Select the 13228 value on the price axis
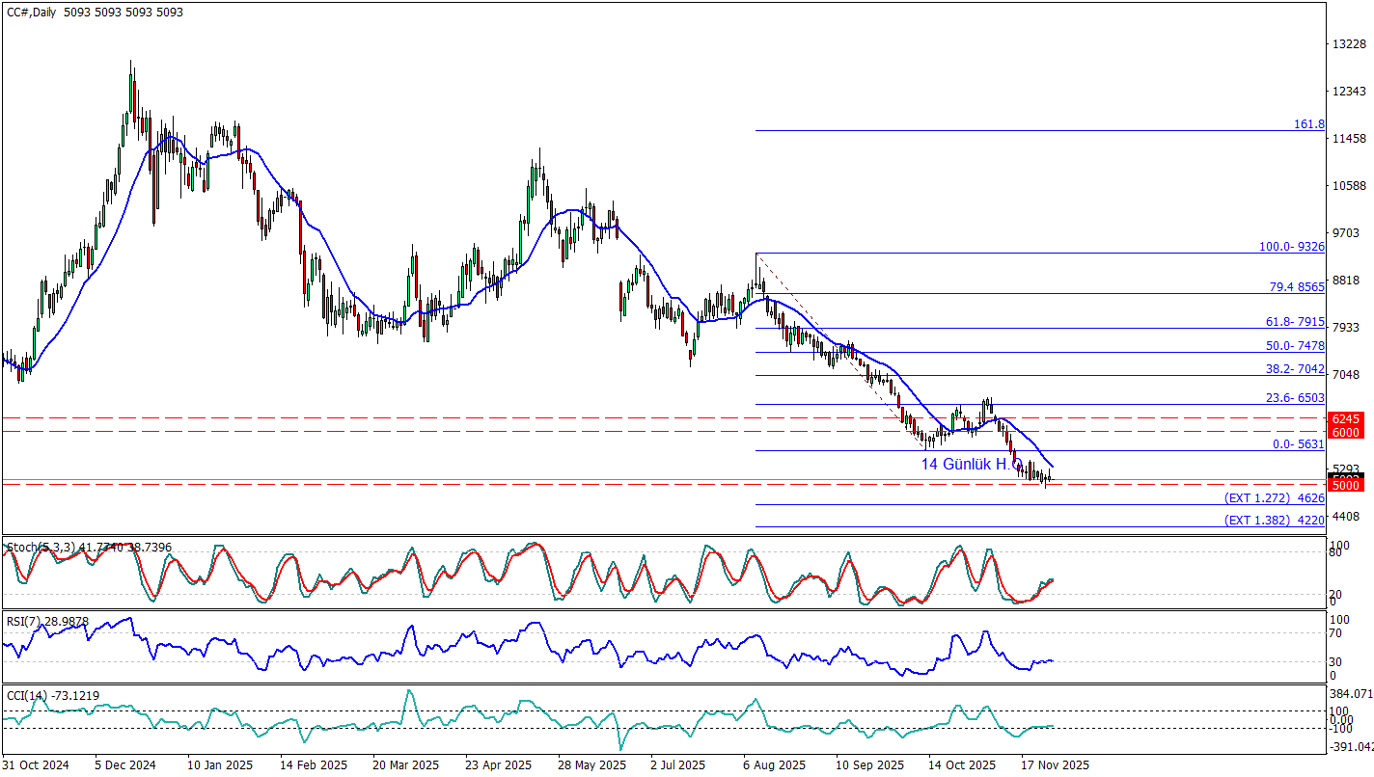The image size is (1374, 777). pyautogui.click(x=1347, y=44)
